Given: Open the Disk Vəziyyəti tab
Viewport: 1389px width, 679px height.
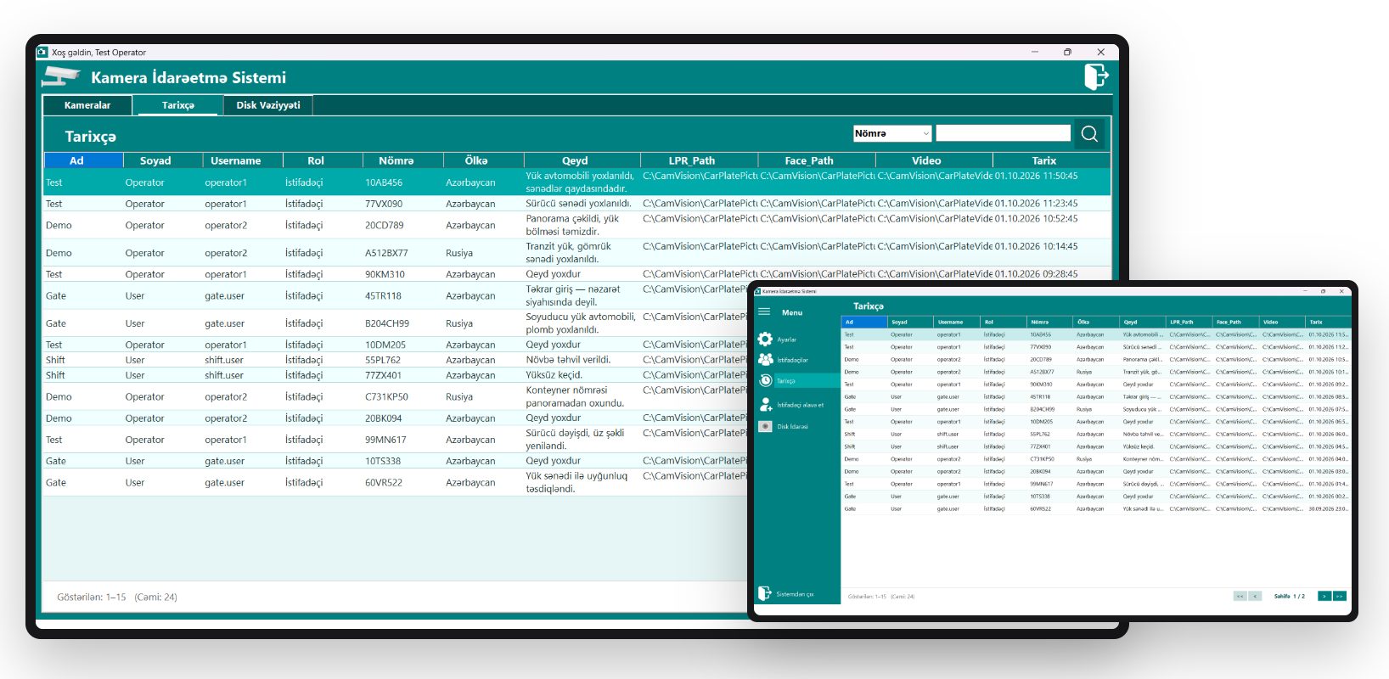Looking at the screenshot, I should click(268, 105).
